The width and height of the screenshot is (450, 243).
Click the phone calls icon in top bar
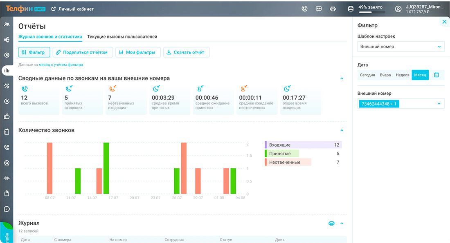click(x=304, y=9)
